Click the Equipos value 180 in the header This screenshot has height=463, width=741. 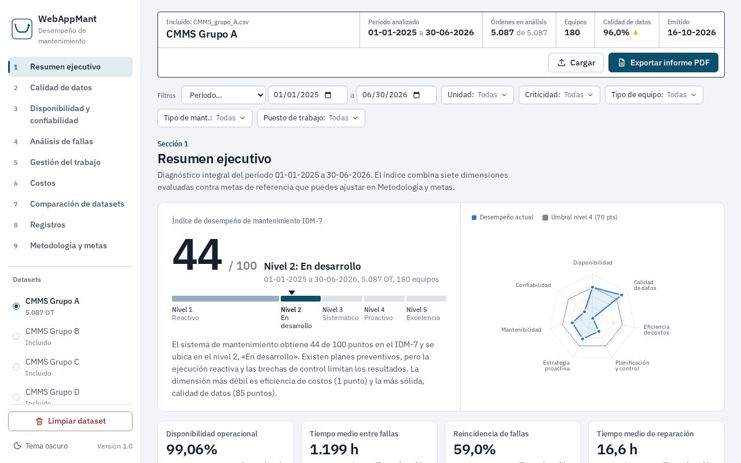click(x=572, y=32)
